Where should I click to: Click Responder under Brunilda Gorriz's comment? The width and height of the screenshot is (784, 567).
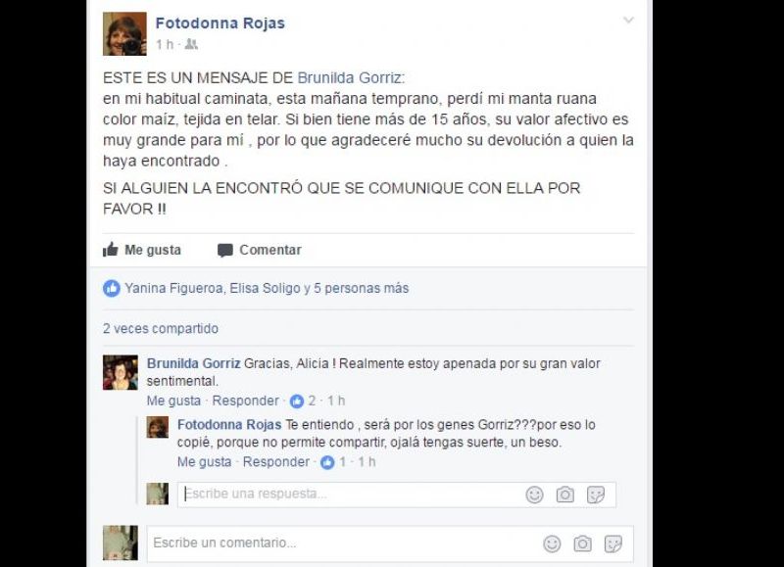pos(246,401)
